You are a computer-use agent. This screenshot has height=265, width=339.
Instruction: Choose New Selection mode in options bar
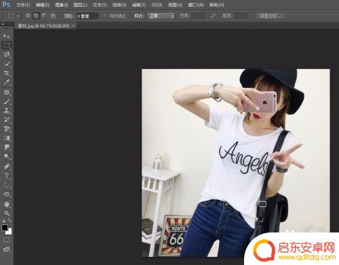[28, 16]
